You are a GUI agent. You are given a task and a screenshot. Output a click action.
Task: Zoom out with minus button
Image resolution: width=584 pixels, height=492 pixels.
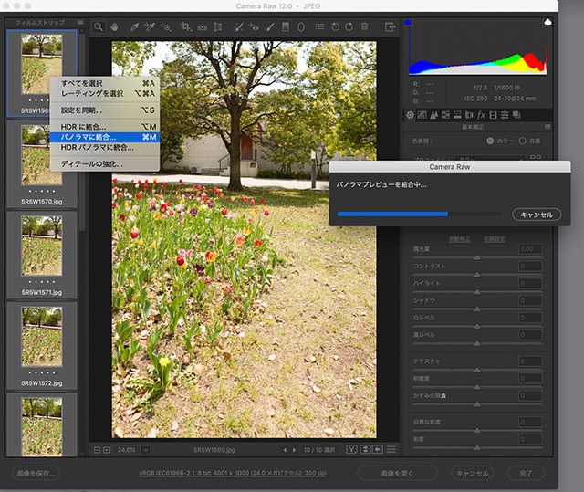point(98,450)
